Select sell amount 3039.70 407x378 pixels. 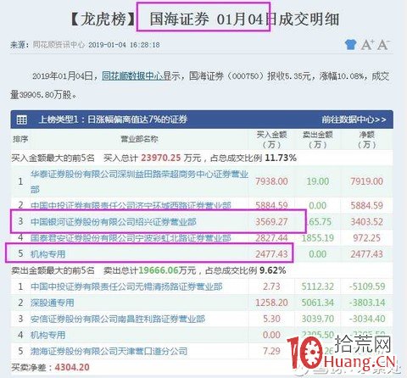pyautogui.click(x=318, y=319)
